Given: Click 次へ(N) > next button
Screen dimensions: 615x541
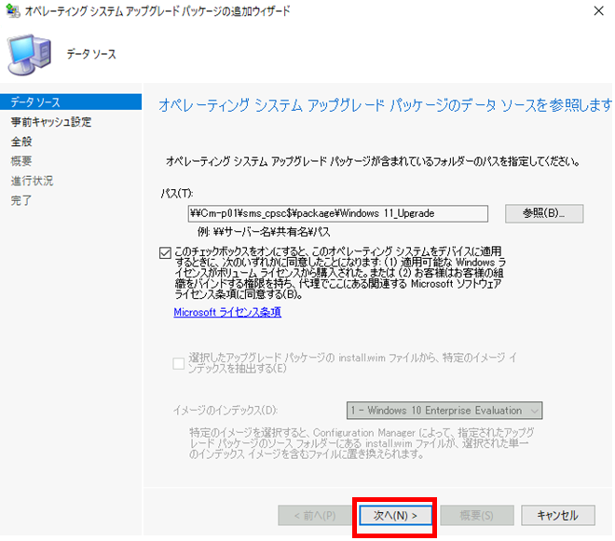Looking at the screenshot, I should 395,516.
